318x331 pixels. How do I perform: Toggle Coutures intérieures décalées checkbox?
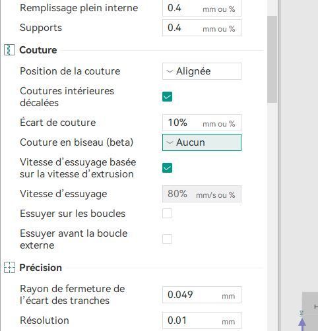(167, 97)
